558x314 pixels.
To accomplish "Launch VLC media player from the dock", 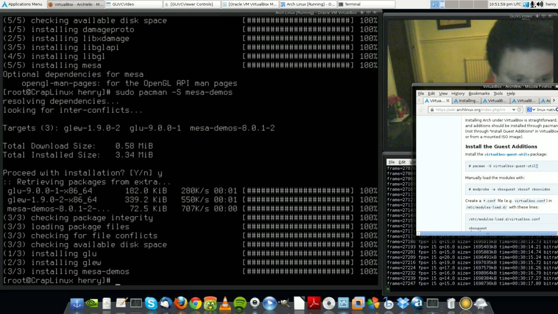I will 225,303.
